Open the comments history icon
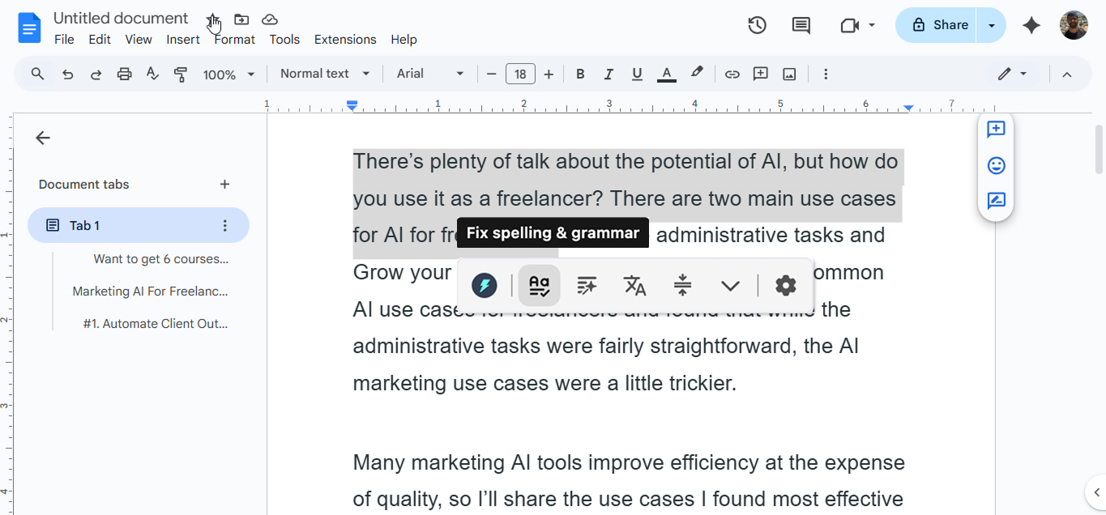The height and width of the screenshot is (515, 1106). point(801,25)
